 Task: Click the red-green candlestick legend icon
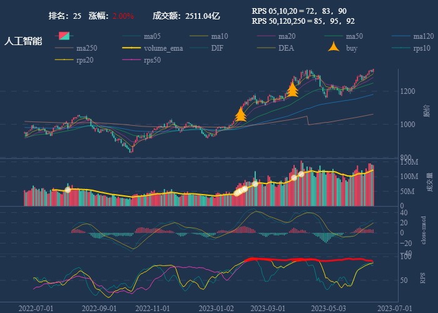(x=64, y=36)
